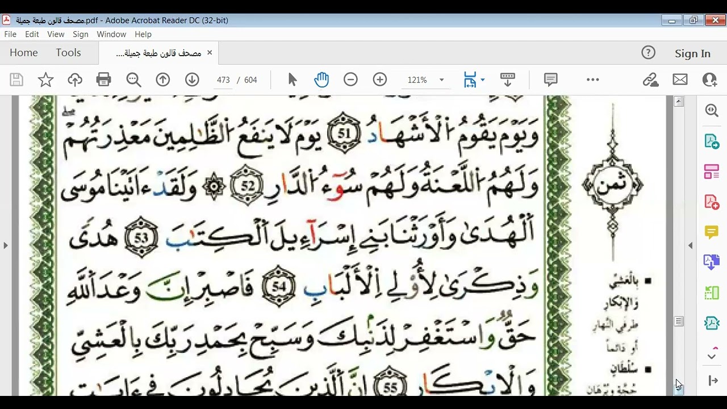Click verse marker number 54
Screen dimensions: 727x409
point(279,287)
